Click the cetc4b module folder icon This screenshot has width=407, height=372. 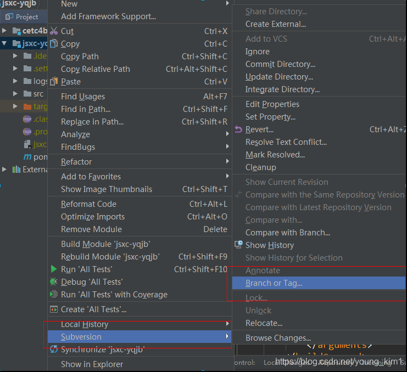coord(16,31)
